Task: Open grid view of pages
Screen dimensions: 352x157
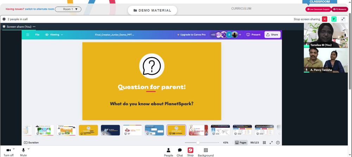Action: (x=264, y=143)
